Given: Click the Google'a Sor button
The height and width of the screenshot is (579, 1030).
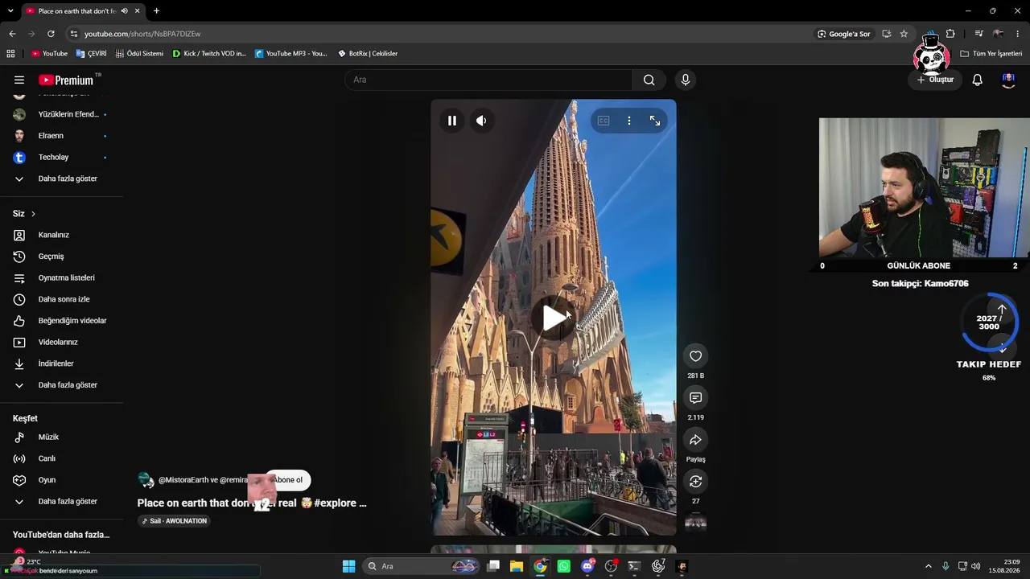Looking at the screenshot, I should pyautogui.click(x=844, y=34).
